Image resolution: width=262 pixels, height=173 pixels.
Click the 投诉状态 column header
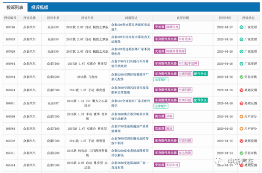(248, 18)
